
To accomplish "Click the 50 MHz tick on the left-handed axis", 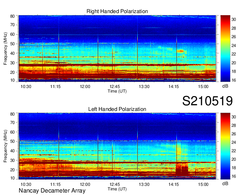I will click(x=12, y=141).
